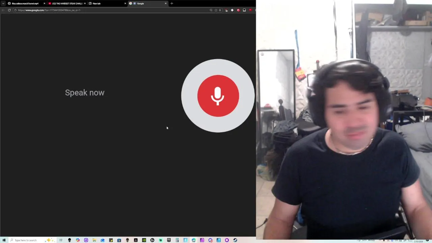Open Microsoft Edge from taskbar
Viewport: 432px width, 243px height.
coord(194,240)
